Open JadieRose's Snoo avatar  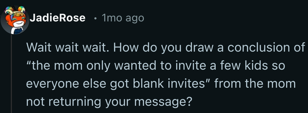[15, 20]
